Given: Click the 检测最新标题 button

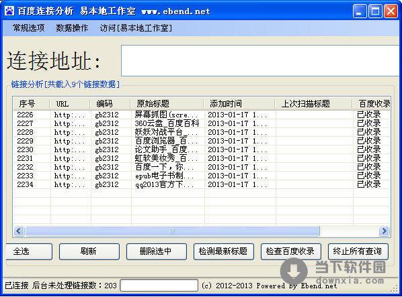Looking at the screenshot, I should point(224,251).
